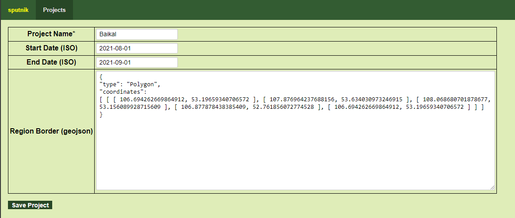Viewport: 515px width, 218px height.
Task: Click the textarea resize handle corner
Action: coord(492,187)
